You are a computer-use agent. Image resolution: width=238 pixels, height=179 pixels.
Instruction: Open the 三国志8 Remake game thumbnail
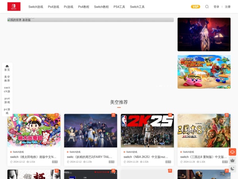click(204, 130)
